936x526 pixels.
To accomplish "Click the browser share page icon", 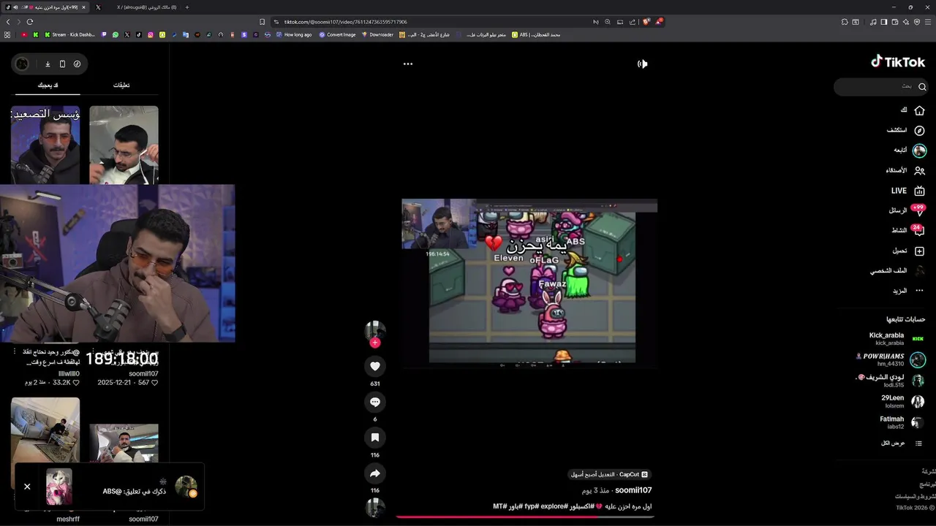I will 633,22.
